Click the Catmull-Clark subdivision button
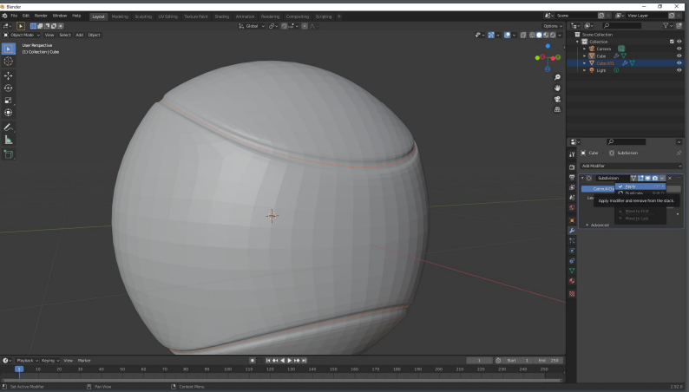The image size is (689, 392). 598,188
